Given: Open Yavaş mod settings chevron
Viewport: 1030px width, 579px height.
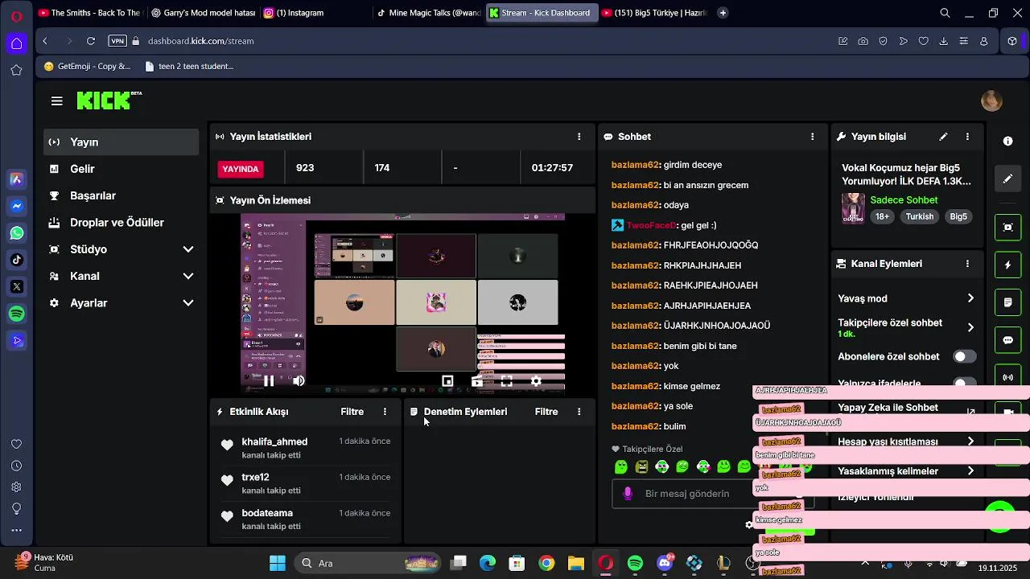Looking at the screenshot, I should 970,298.
